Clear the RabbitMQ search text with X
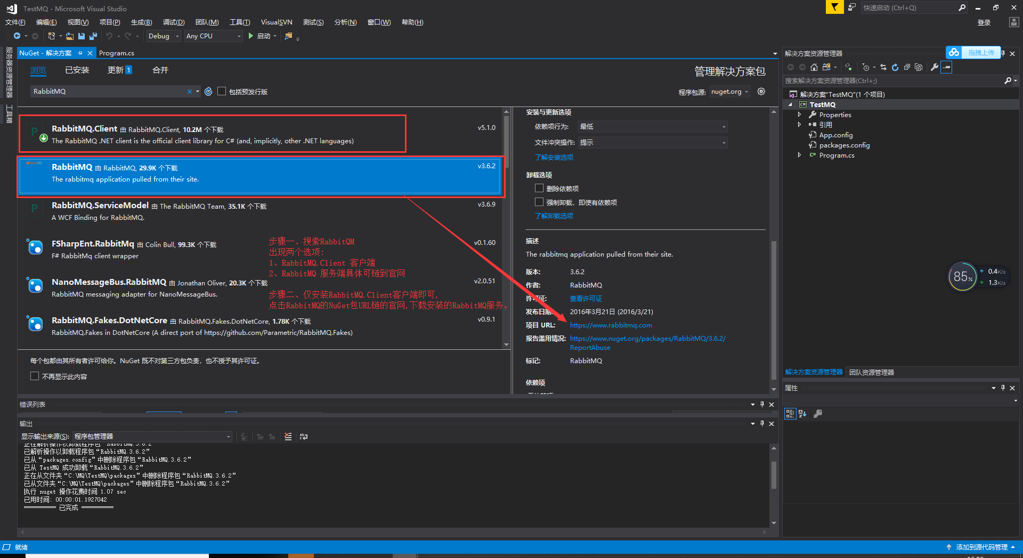 [x=189, y=92]
